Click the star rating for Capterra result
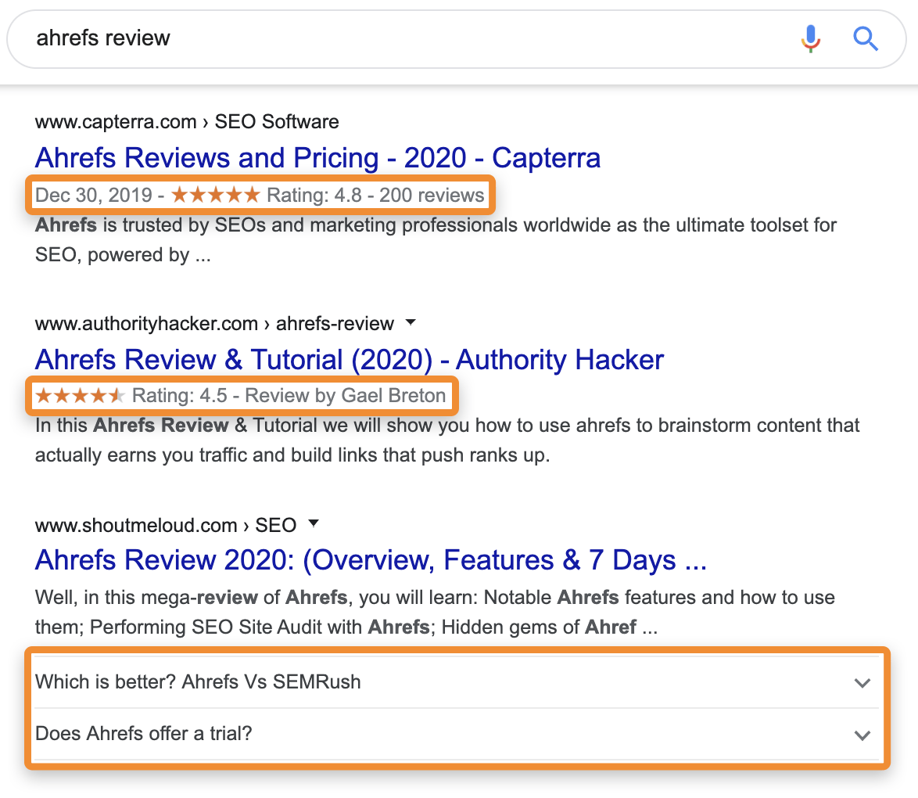 coord(214,194)
